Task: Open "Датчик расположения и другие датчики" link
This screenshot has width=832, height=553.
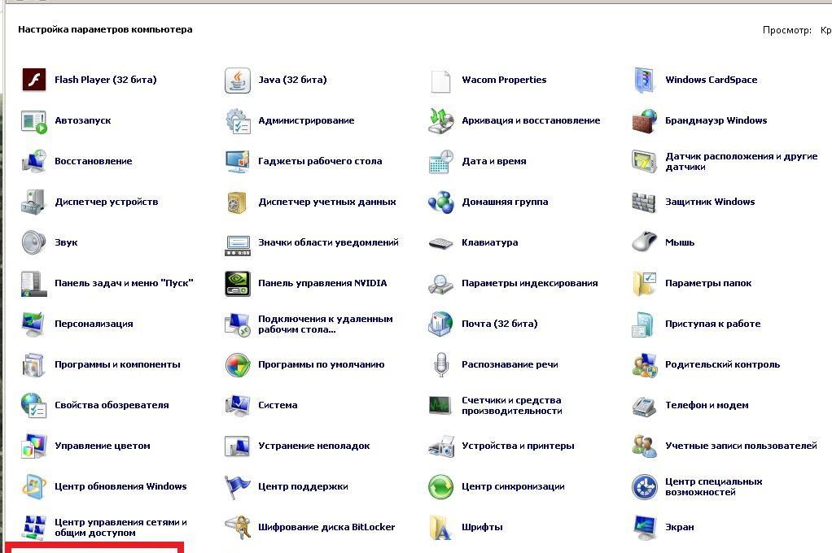Action: (742, 161)
